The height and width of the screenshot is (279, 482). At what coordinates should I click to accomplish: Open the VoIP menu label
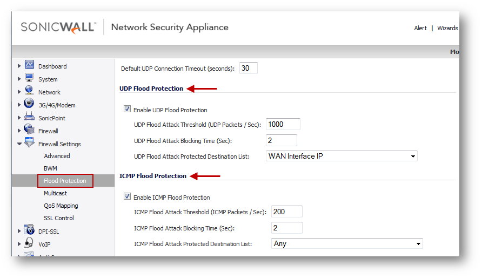[44, 244]
